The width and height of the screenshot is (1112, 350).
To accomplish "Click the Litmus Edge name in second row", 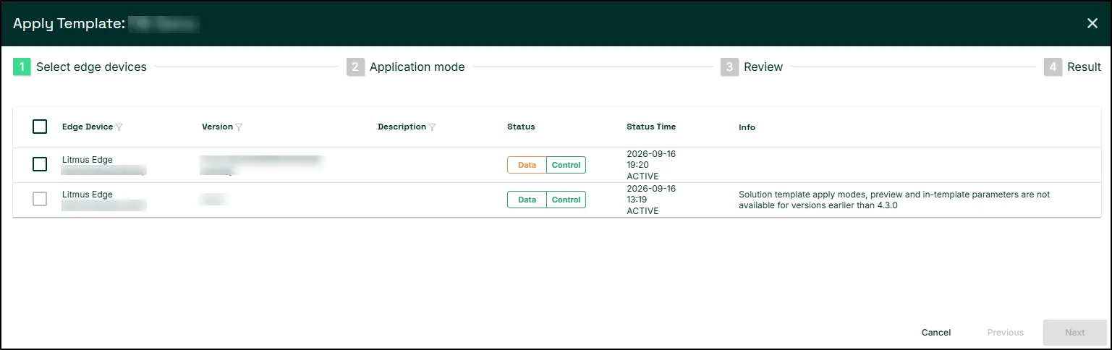I will coord(88,195).
